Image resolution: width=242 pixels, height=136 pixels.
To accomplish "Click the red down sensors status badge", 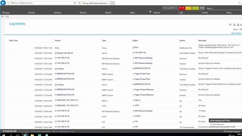I will [181, 8].
